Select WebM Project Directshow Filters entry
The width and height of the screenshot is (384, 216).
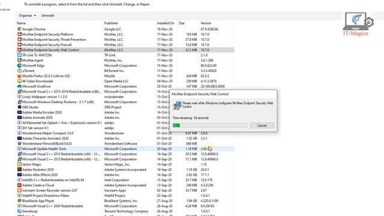coord(46,196)
